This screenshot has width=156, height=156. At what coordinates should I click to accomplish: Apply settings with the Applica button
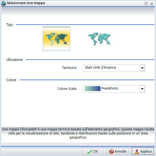(x=143, y=151)
